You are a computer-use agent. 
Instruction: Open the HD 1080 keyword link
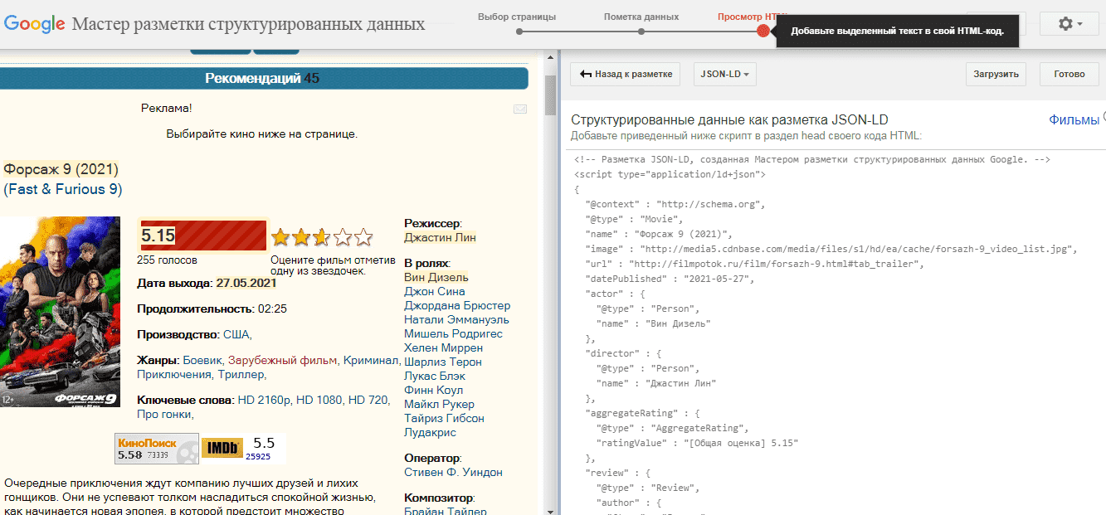pos(319,400)
